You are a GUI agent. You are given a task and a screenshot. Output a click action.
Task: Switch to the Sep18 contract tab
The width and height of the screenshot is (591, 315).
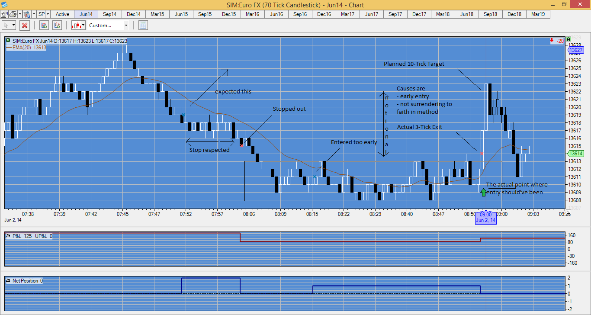(491, 14)
